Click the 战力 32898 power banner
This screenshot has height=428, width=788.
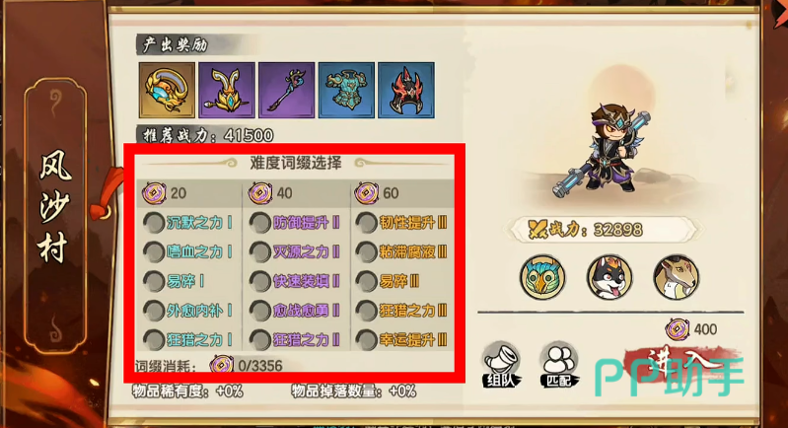pyautogui.click(x=601, y=230)
